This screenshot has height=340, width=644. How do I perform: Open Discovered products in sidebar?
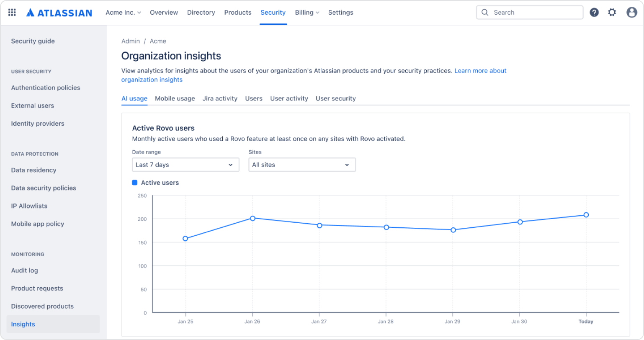coord(42,306)
